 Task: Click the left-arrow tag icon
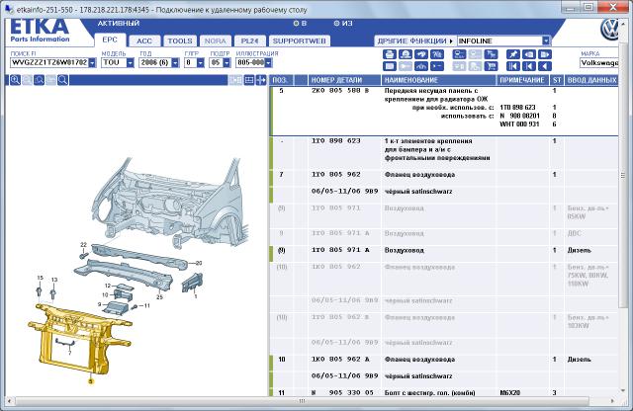pyautogui.click(x=529, y=54)
